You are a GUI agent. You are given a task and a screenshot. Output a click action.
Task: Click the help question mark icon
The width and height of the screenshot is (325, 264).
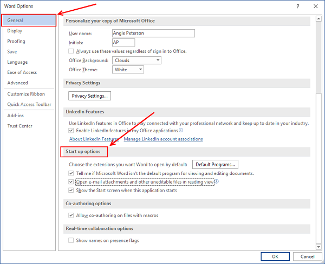[x=298, y=5]
